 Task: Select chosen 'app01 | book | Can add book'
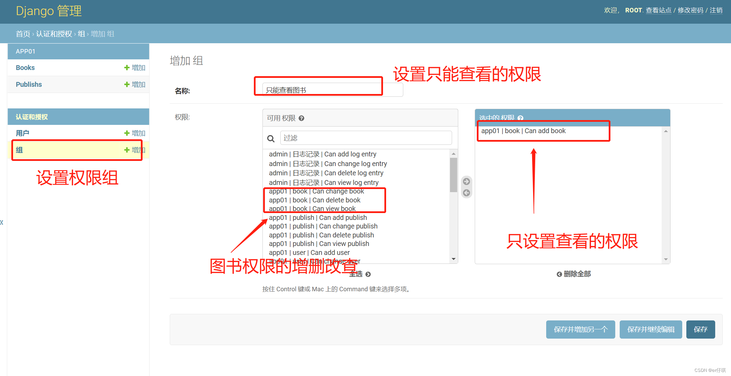(523, 131)
